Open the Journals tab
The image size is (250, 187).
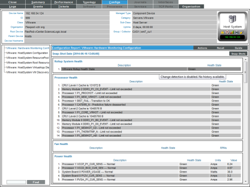(x=140, y=2)
